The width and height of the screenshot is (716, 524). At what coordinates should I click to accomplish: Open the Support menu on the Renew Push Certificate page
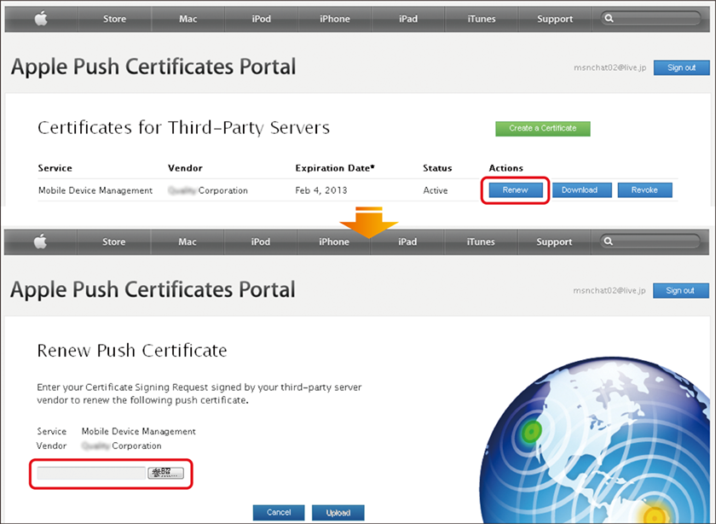coord(554,242)
